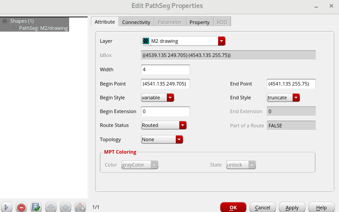Click the Apply button
The width and height of the screenshot is (339, 212).
pyautogui.click(x=292, y=208)
